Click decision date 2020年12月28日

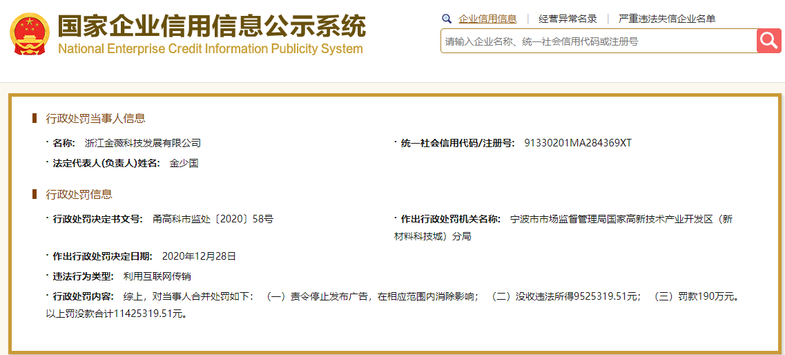click(199, 256)
